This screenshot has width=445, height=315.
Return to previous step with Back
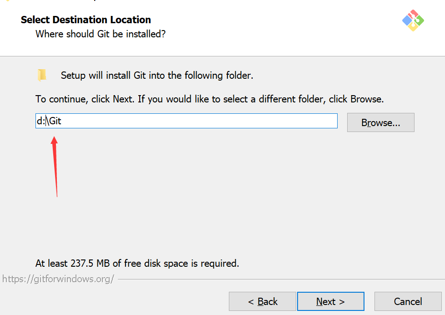click(263, 301)
